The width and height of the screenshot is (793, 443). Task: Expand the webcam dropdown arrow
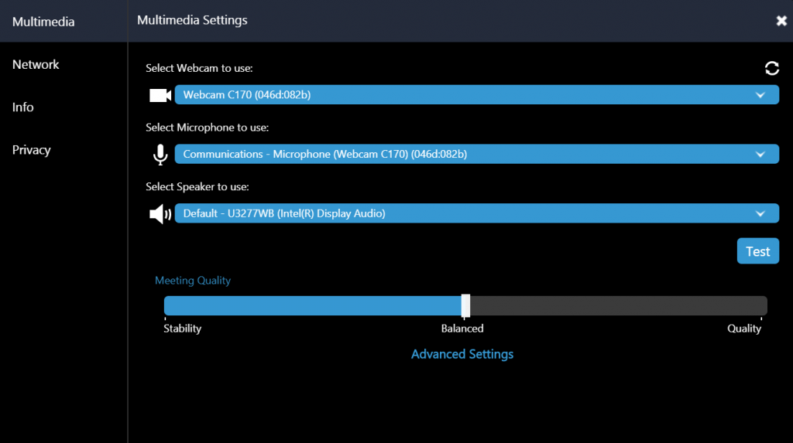pos(760,95)
